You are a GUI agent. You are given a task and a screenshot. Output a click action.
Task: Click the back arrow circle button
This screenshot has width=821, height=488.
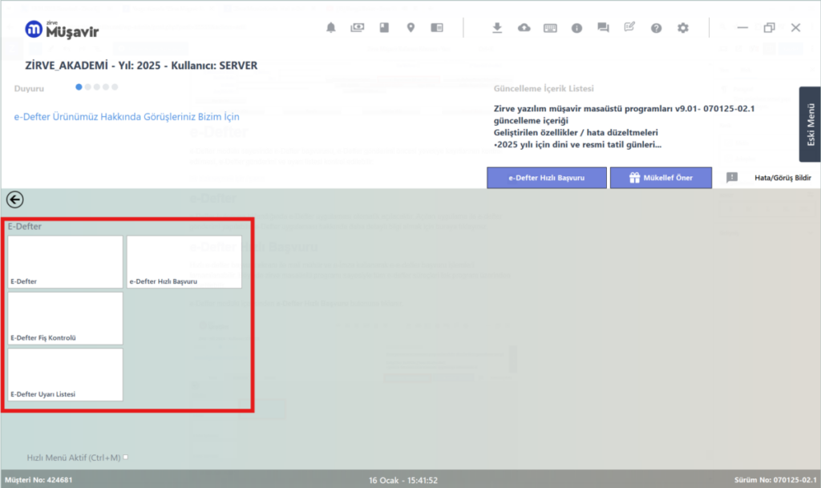tap(14, 200)
